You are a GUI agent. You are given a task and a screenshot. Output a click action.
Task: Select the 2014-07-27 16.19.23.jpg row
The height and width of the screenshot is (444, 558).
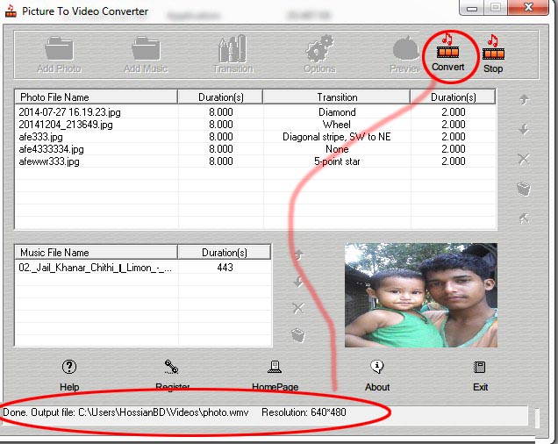(x=255, y=112)
